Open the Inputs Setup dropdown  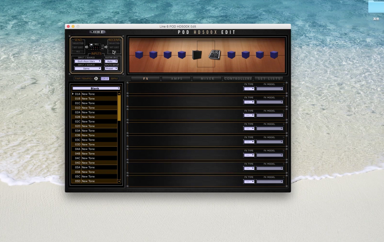(x=111, y=69)
